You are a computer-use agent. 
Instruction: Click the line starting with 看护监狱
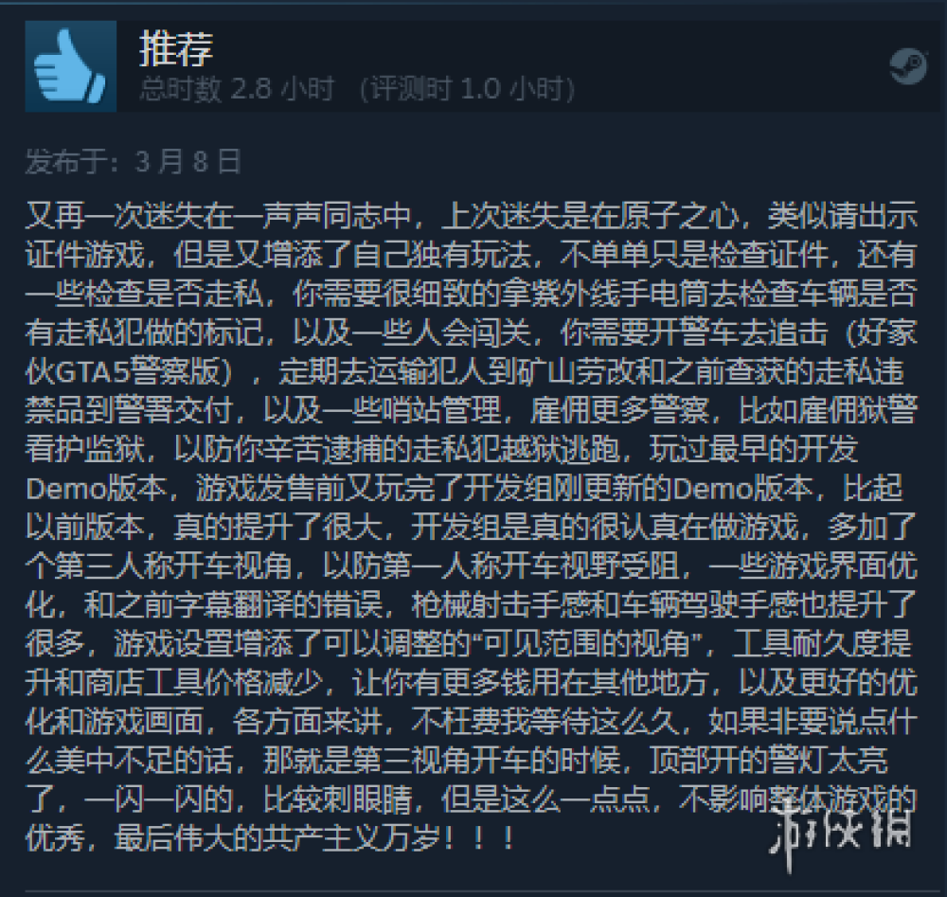tap(441, 449)
